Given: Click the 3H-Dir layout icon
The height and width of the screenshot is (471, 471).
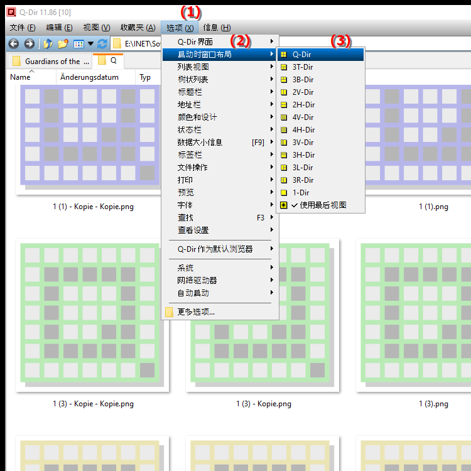Looking at the screenshot, I should [284, 155].
